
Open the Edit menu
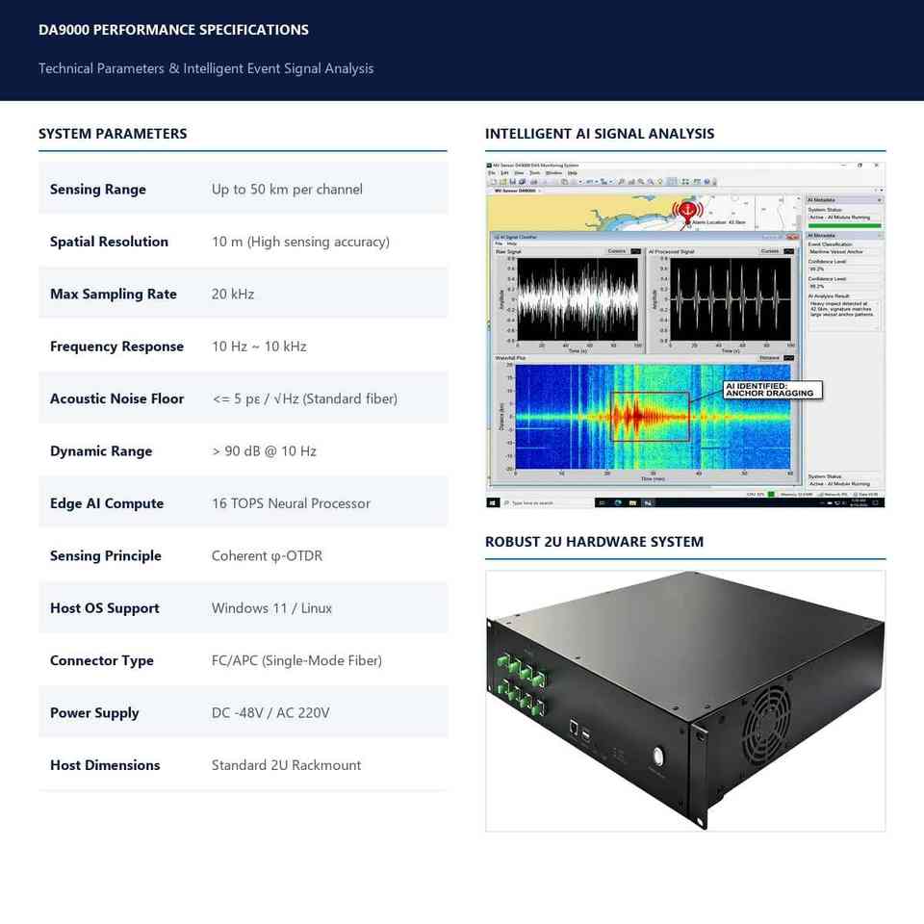(505, 172)
